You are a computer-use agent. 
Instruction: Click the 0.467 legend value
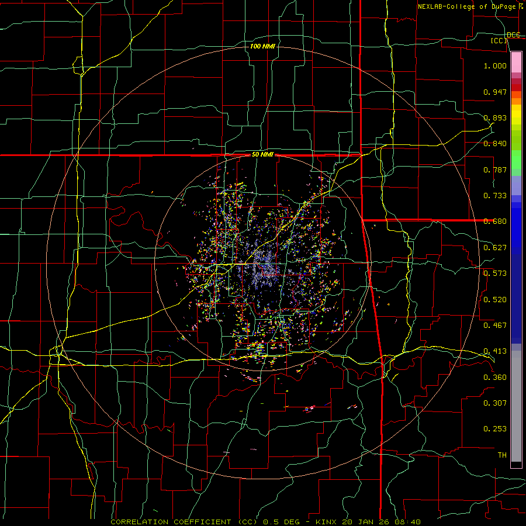coord(495,326)
